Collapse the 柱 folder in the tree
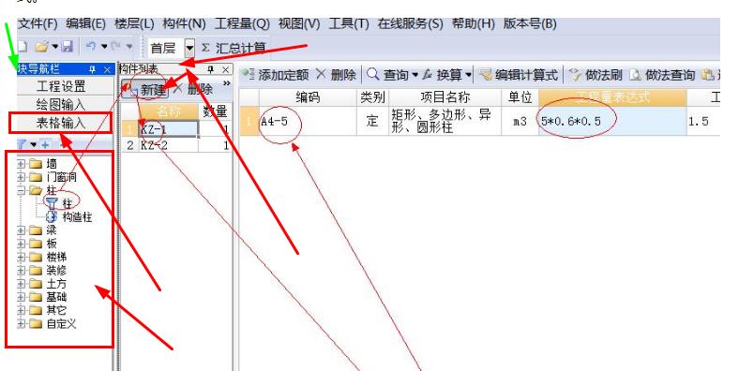The image size is (739, 371). tap(22, 191)
